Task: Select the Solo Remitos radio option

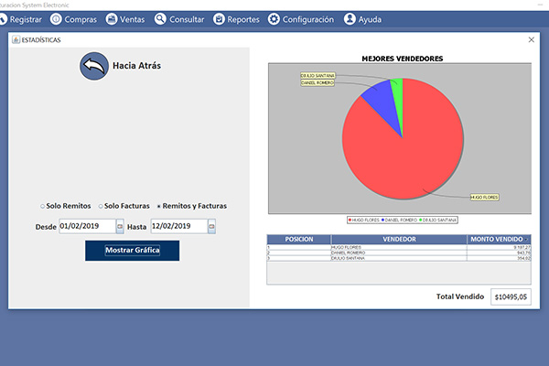Action: (43, 206)
